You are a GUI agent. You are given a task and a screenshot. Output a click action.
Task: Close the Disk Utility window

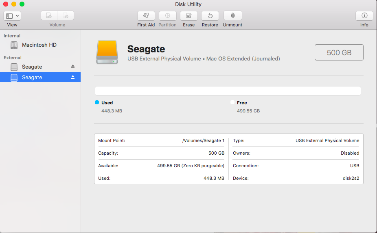pyautogui.click(x=6, y=4)
